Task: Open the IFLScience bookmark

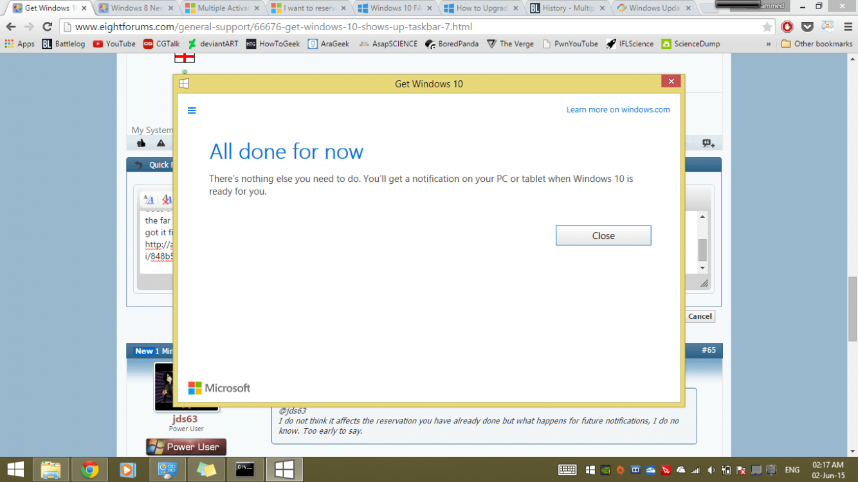Action: [630, 44]
